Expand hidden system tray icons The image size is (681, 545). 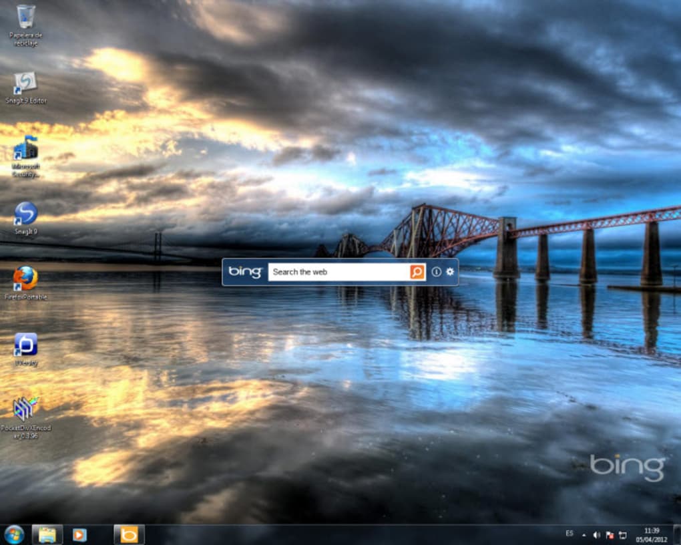(x=584, y=534)
